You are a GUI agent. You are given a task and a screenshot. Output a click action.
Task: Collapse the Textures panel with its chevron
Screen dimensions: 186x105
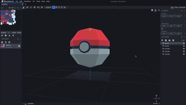tap(20, 39)
